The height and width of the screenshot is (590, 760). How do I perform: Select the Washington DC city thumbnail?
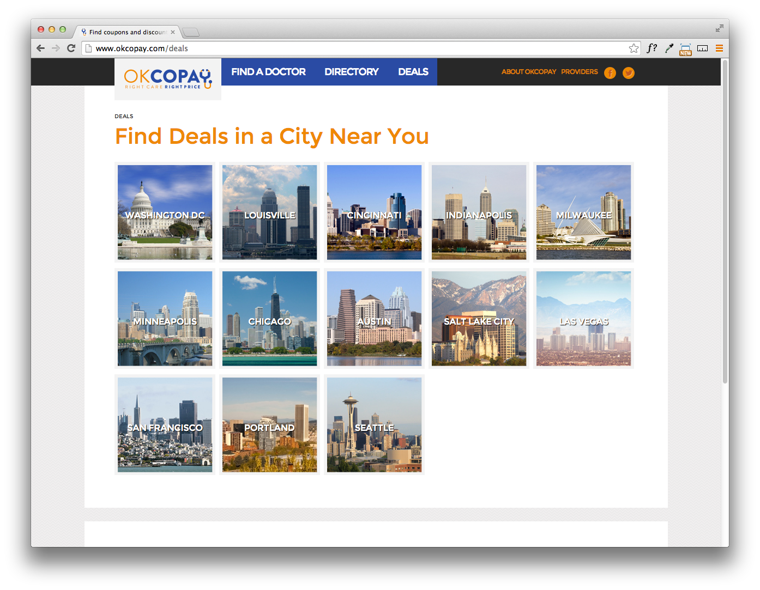coord(165,212)
